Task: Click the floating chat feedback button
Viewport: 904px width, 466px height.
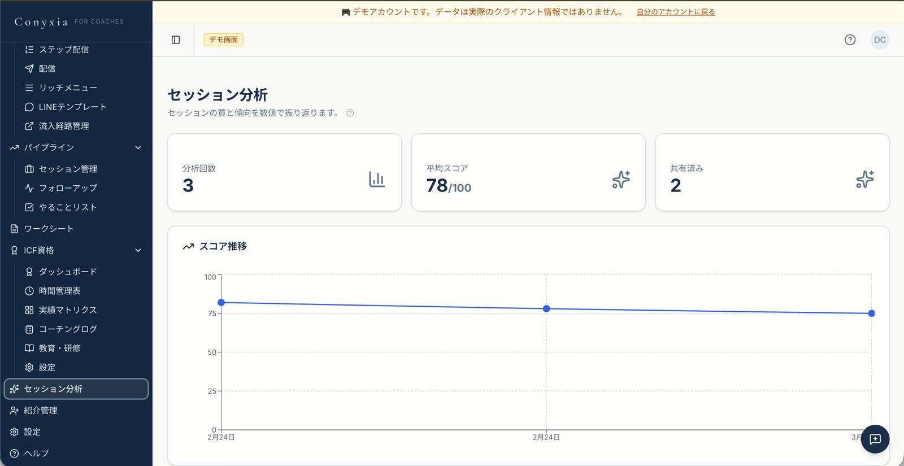Action: [875, 439]
